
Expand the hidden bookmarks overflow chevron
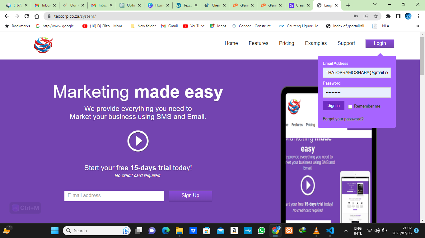[x=418, y=26]
